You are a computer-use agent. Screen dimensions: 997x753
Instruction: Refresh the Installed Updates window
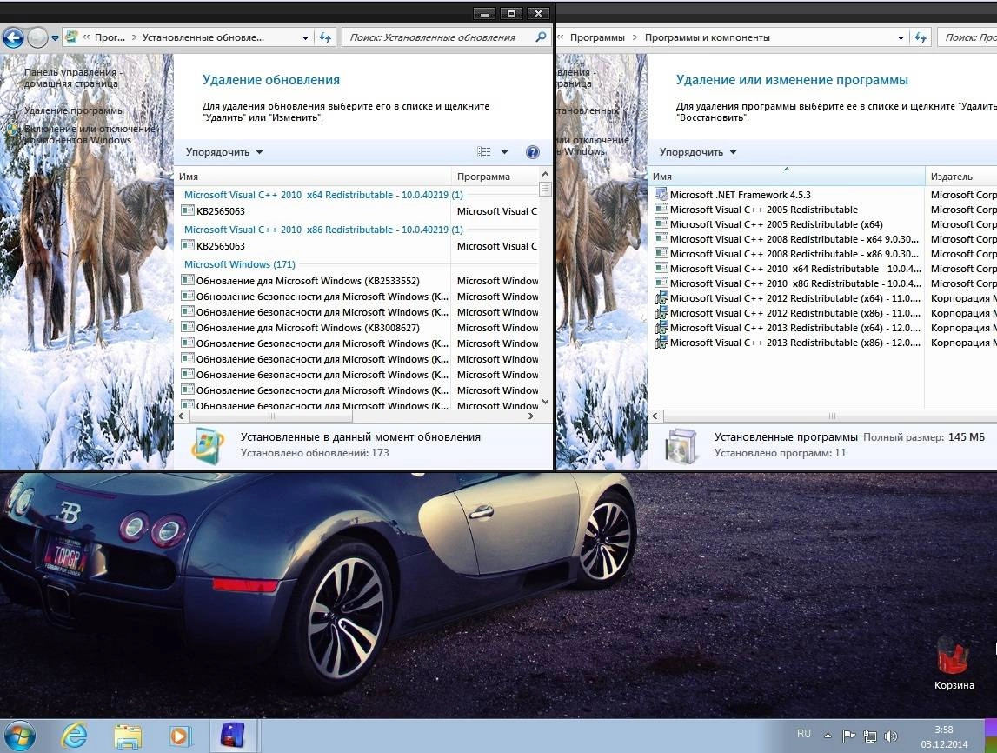(325, 38)
